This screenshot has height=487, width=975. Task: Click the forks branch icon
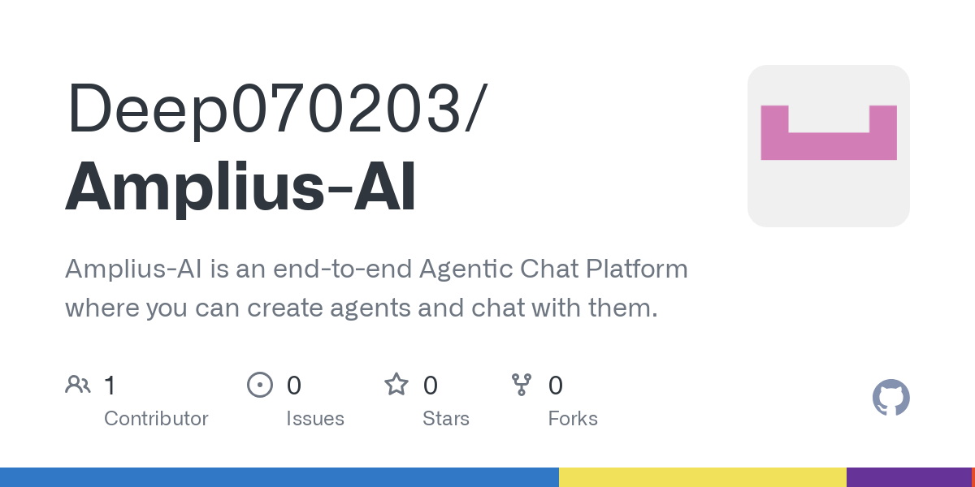(521, 385)
